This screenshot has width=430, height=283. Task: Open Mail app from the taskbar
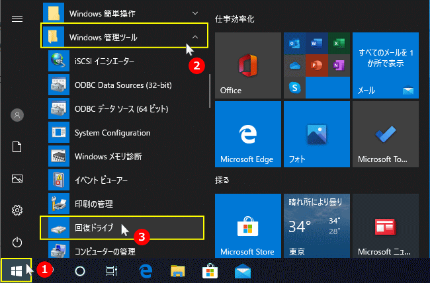tap(243, 271)
